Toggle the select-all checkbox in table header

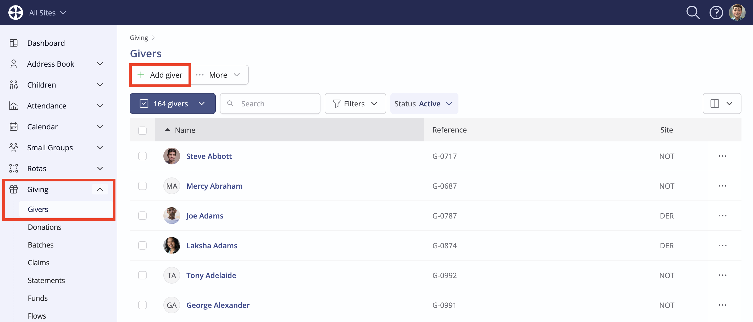tap(142, 130)
